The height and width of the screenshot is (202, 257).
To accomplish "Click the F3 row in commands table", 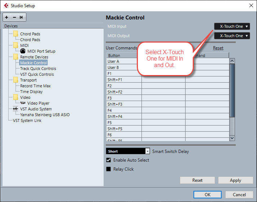I will 168,98.
